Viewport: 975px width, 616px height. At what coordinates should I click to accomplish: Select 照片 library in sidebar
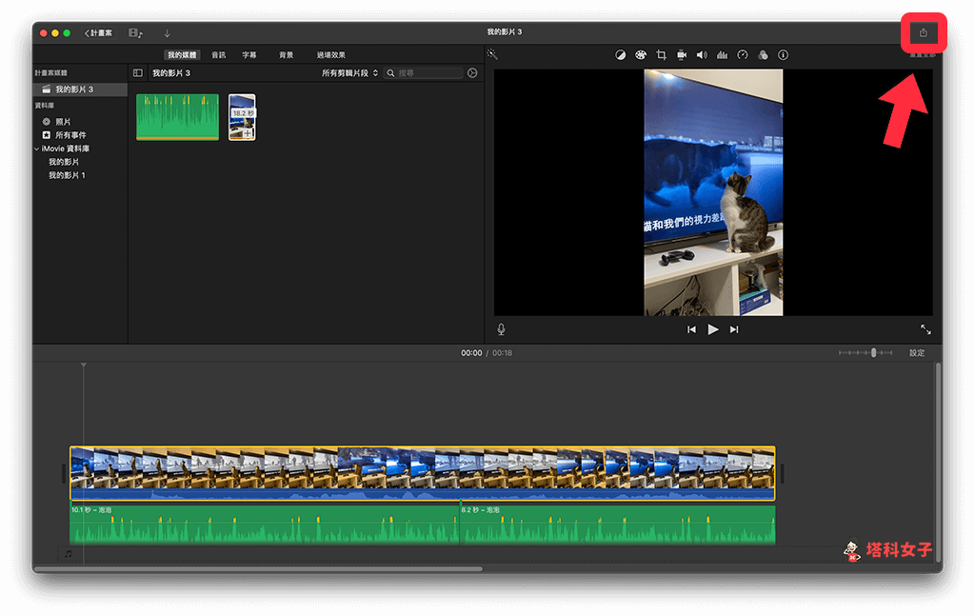coord(63,122)
